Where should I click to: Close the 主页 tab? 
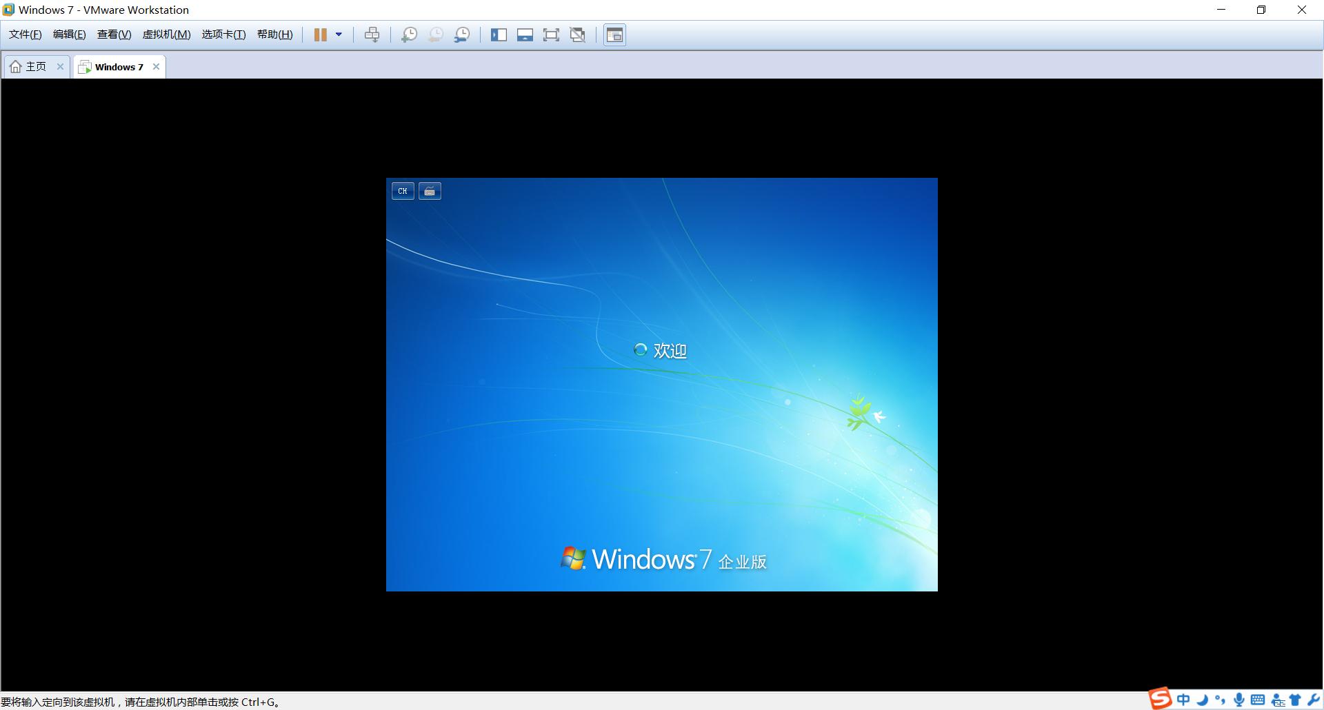tap(60, 67)
